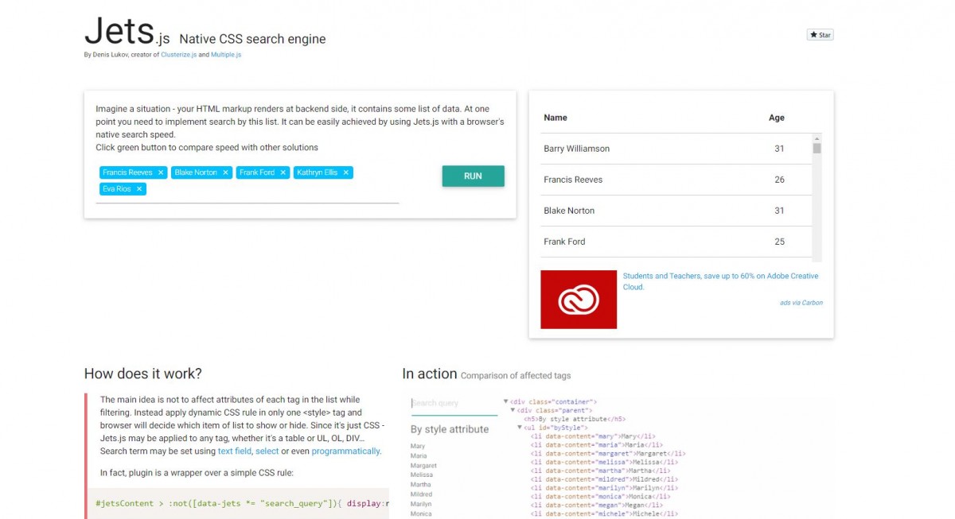Select the Barry Williamson table row name
This screenshot has width=955, height=519.
(576, 149)
